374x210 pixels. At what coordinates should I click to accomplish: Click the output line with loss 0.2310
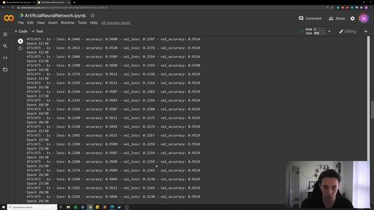click(x=113, y=127)
